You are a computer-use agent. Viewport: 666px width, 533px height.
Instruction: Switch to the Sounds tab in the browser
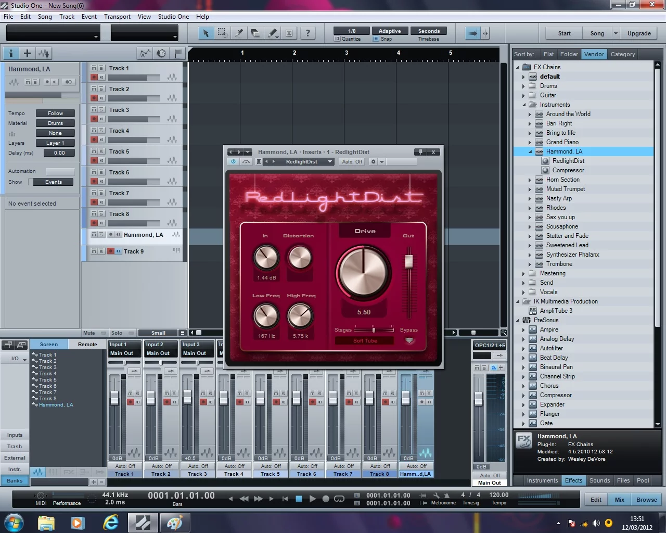tap(599, 480)
